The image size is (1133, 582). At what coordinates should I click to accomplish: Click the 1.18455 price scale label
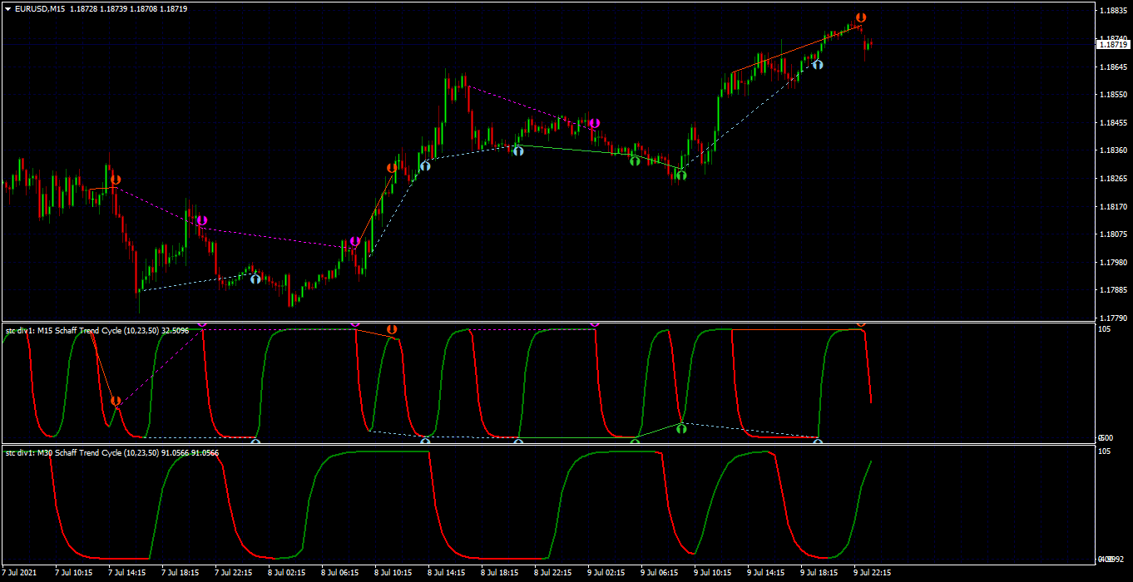coord(1114,123)
